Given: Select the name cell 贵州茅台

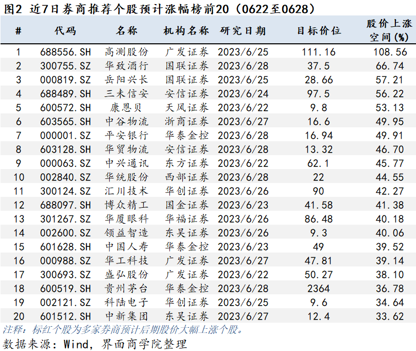Looking at the screenshot, I should [x=127, y=288].
